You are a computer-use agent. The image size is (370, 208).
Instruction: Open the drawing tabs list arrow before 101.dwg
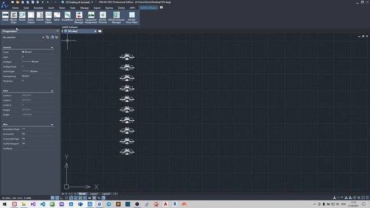[x=62, y=31]
